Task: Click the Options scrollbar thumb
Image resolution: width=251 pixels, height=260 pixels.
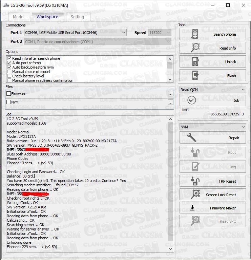Action: coord(170,65)
